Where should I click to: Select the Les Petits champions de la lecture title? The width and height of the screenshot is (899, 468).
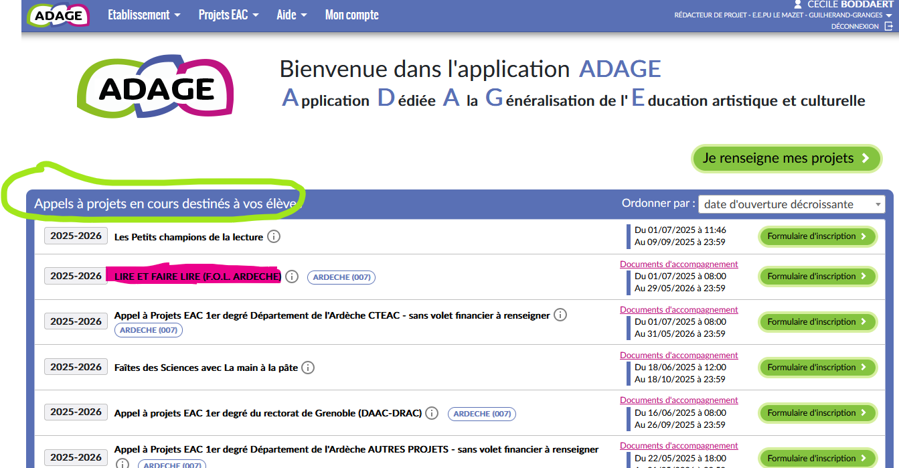click(189, 237)
